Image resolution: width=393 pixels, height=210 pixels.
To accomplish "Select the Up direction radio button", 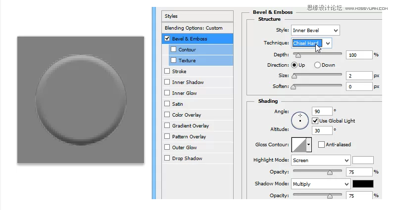I will pyautogui.click(x=294, y=65).
